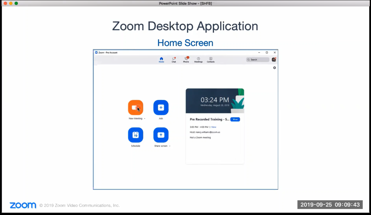Open the profile avatar menu

[x=274, y=60]
